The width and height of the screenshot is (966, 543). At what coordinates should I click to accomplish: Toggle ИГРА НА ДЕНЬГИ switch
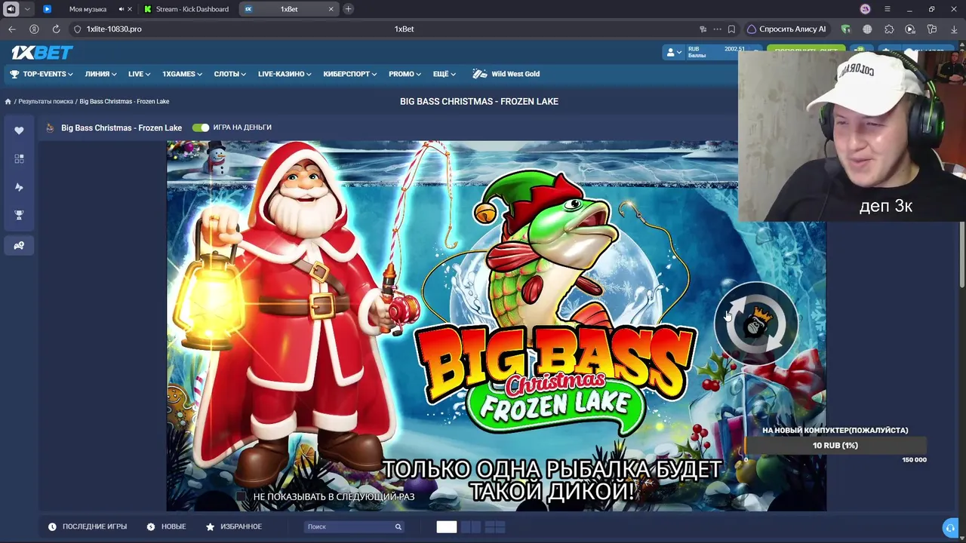201,127
